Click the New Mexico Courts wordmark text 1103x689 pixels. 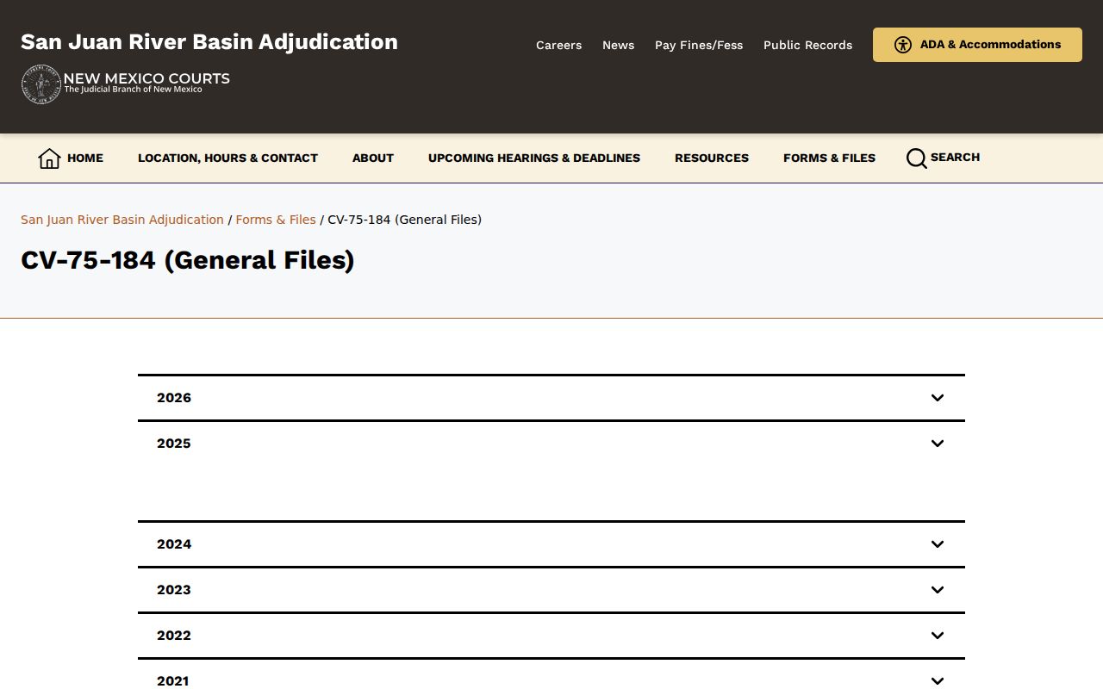[146, 79]
